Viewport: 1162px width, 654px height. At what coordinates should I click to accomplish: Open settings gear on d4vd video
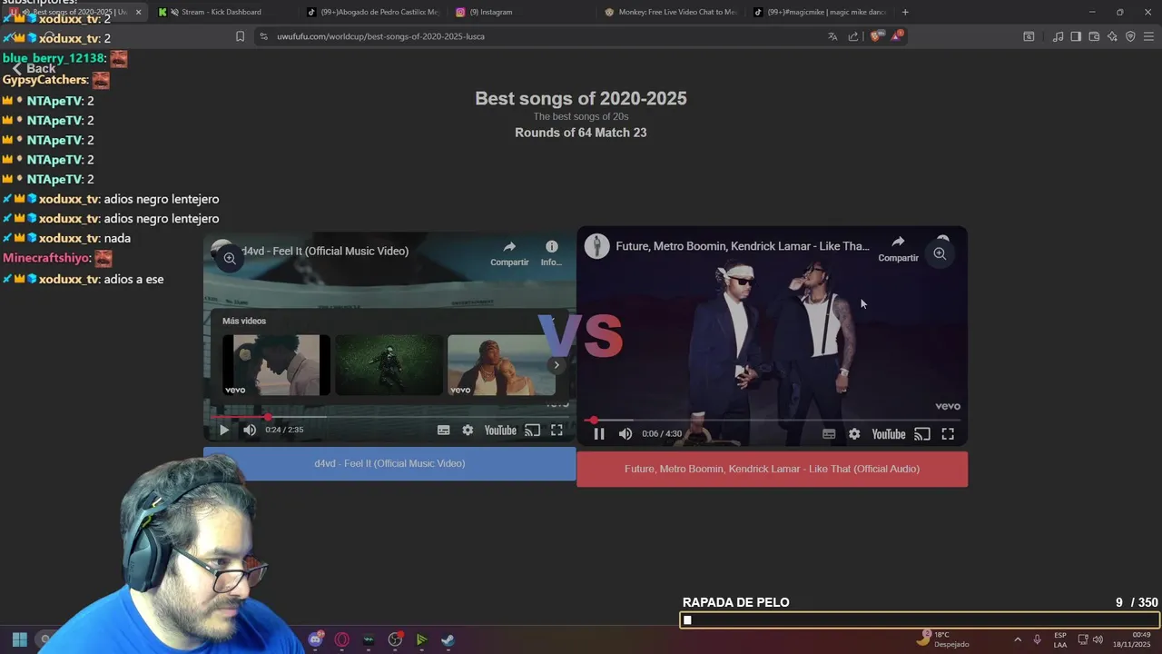(468, 431)
